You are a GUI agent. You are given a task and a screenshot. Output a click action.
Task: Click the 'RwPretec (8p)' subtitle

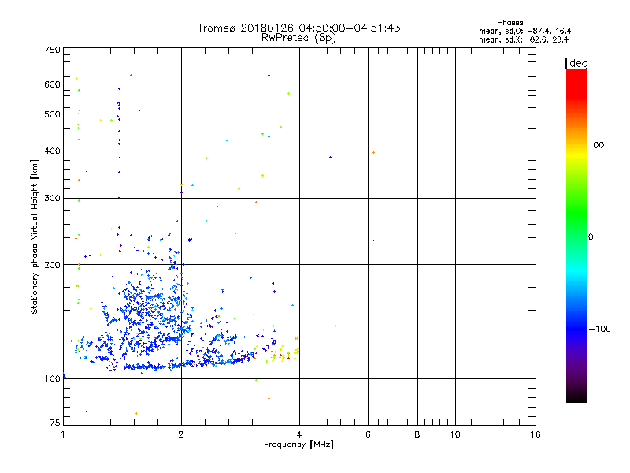click(298, 38)
